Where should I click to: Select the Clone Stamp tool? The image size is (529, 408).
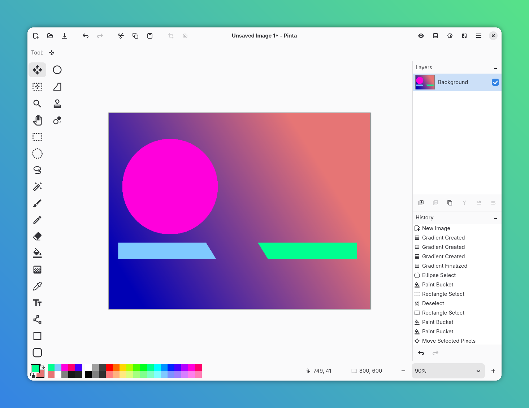coord(57,104)
